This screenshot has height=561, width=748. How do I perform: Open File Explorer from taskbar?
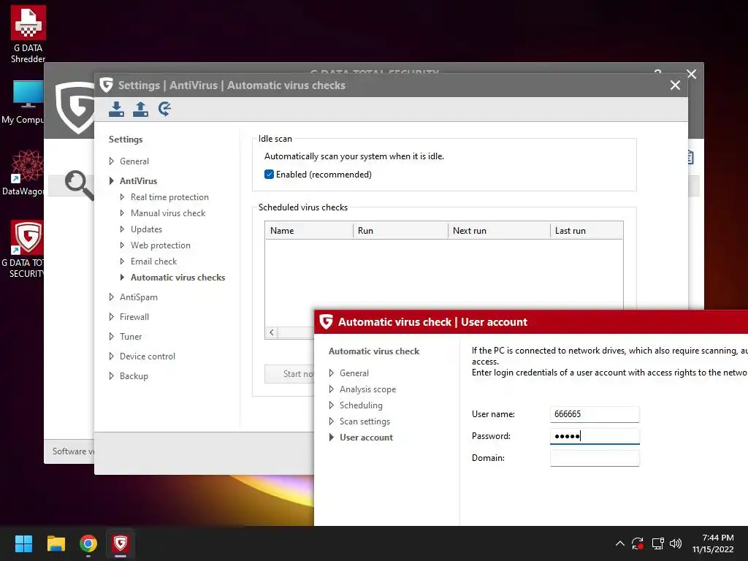[x=56, y=543]
